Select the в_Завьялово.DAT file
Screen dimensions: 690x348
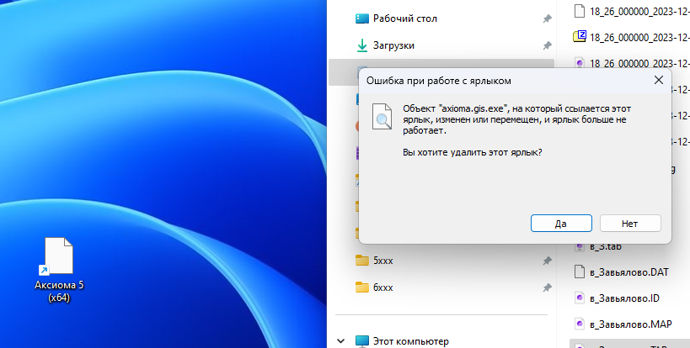pyautogui.click(x=628, y=272)
